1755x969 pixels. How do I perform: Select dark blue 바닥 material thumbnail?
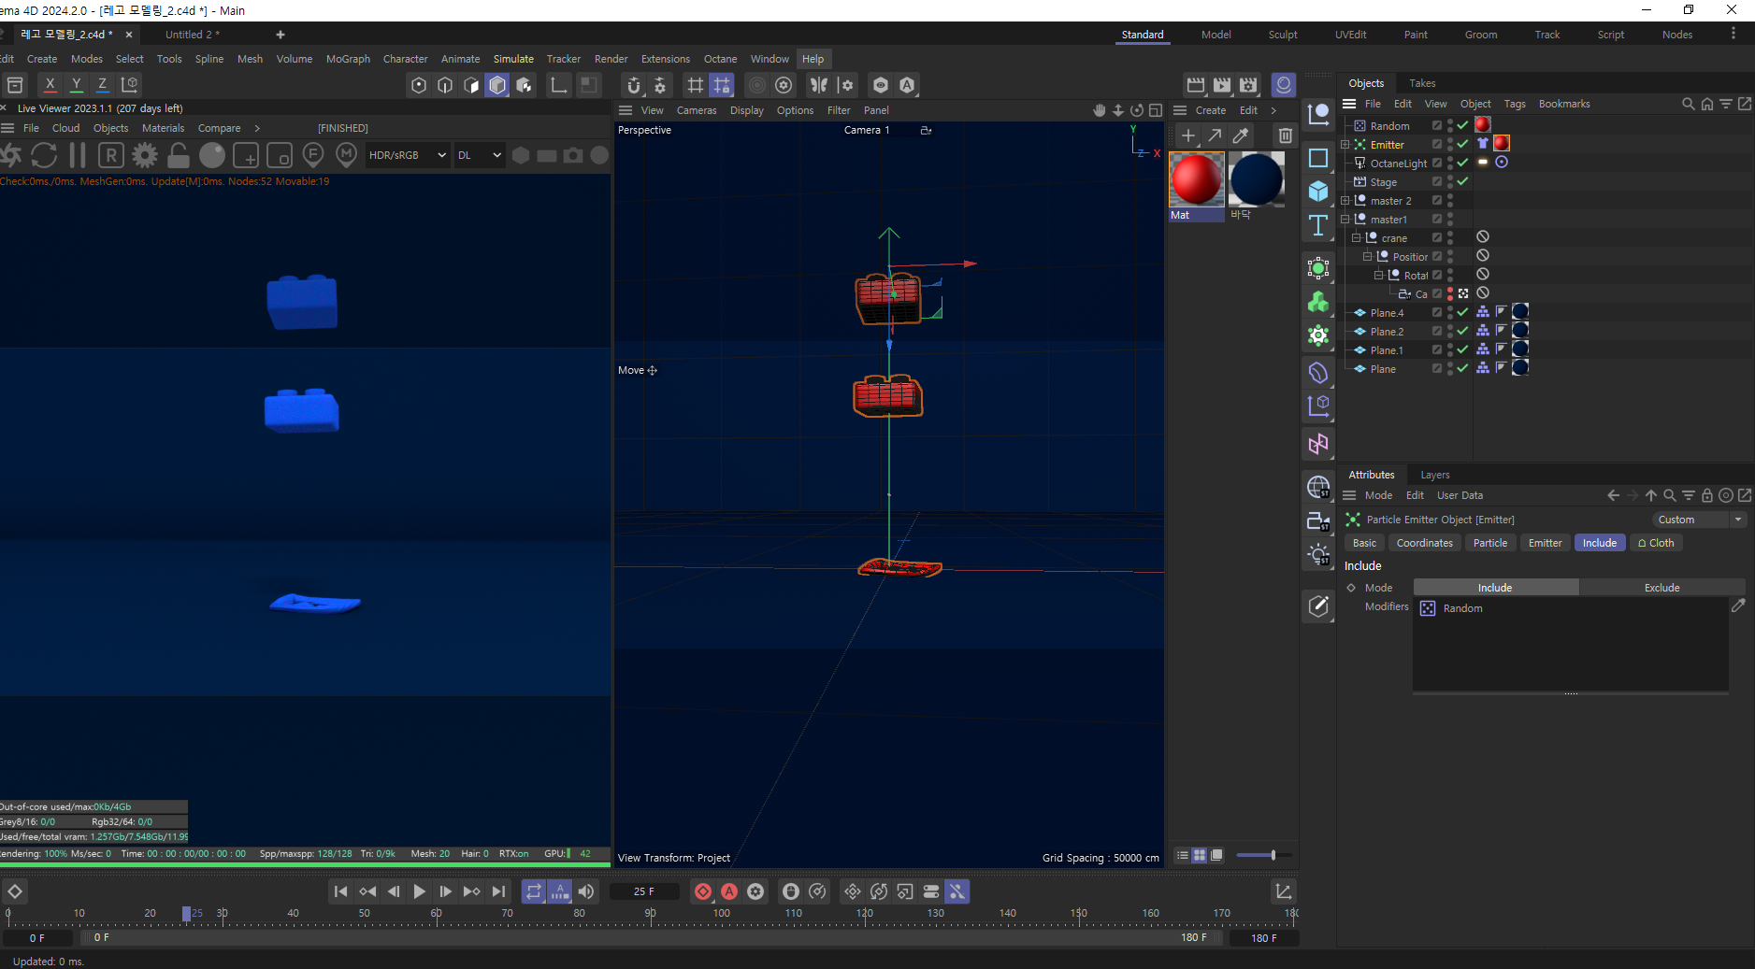point(1257,179)
